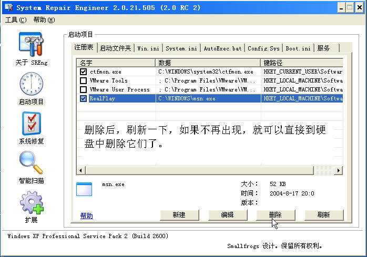Open the 扩展 gear icon
Screen dimensions: 367x257
pos(32,203)
